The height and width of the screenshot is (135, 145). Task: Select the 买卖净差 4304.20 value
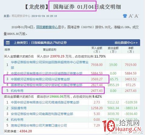[26, 131]
